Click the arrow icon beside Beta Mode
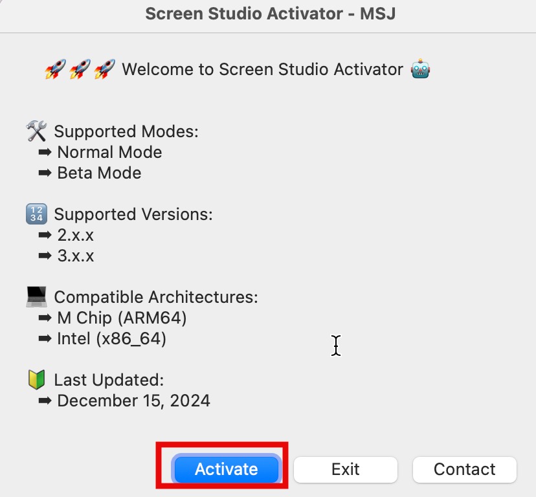 click(x=45, y=173)
